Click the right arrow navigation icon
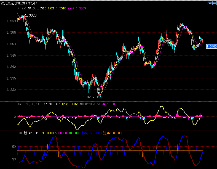217x169 pixels. [x=214, y=3]
